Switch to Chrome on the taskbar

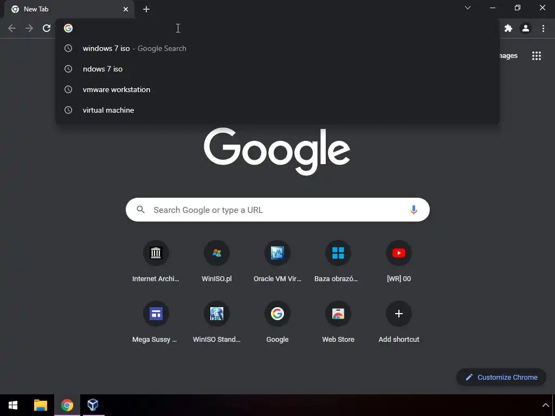[x=67, y=405]
